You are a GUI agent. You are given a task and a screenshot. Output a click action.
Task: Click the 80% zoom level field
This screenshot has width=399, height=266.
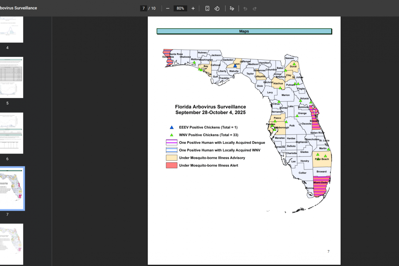pos(180,8)
